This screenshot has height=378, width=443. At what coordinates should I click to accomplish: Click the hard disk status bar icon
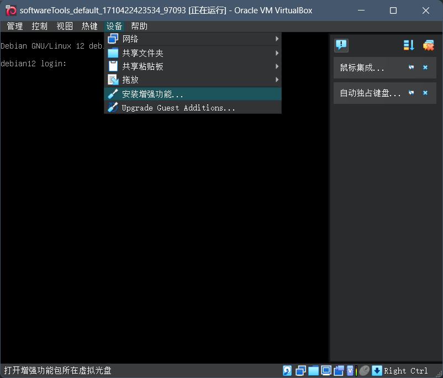point(287,371)
